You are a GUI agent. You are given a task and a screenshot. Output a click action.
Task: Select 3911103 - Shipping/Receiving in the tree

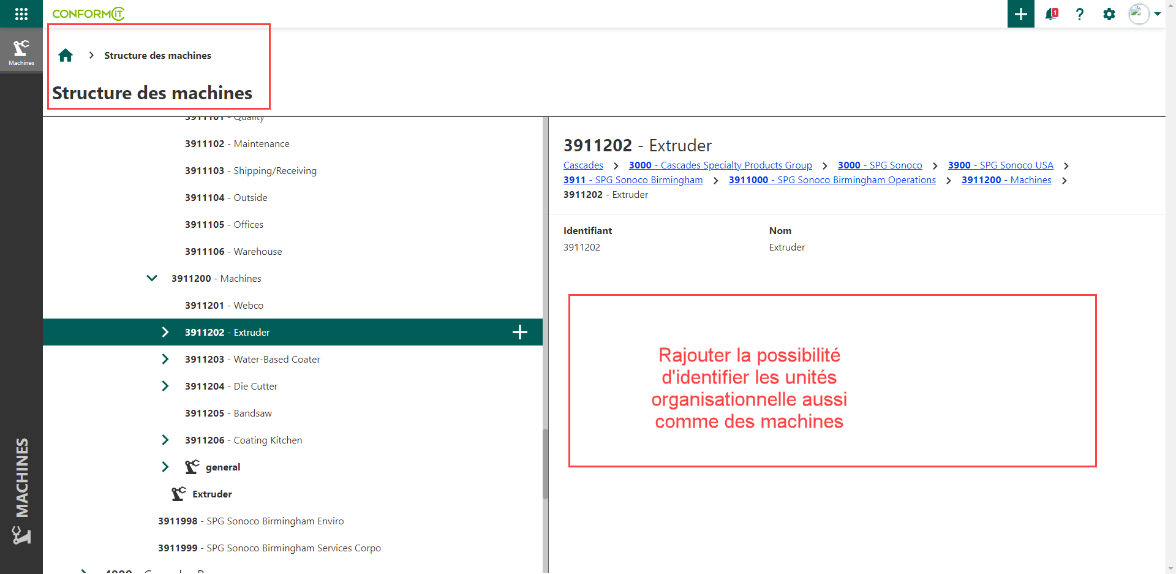pyautogui.click(x=251, y=170)
